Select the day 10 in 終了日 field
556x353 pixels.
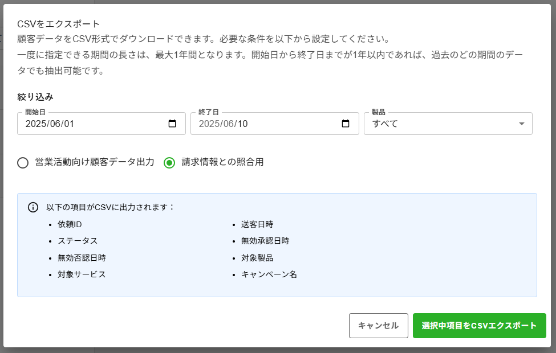tap(242, 124)
